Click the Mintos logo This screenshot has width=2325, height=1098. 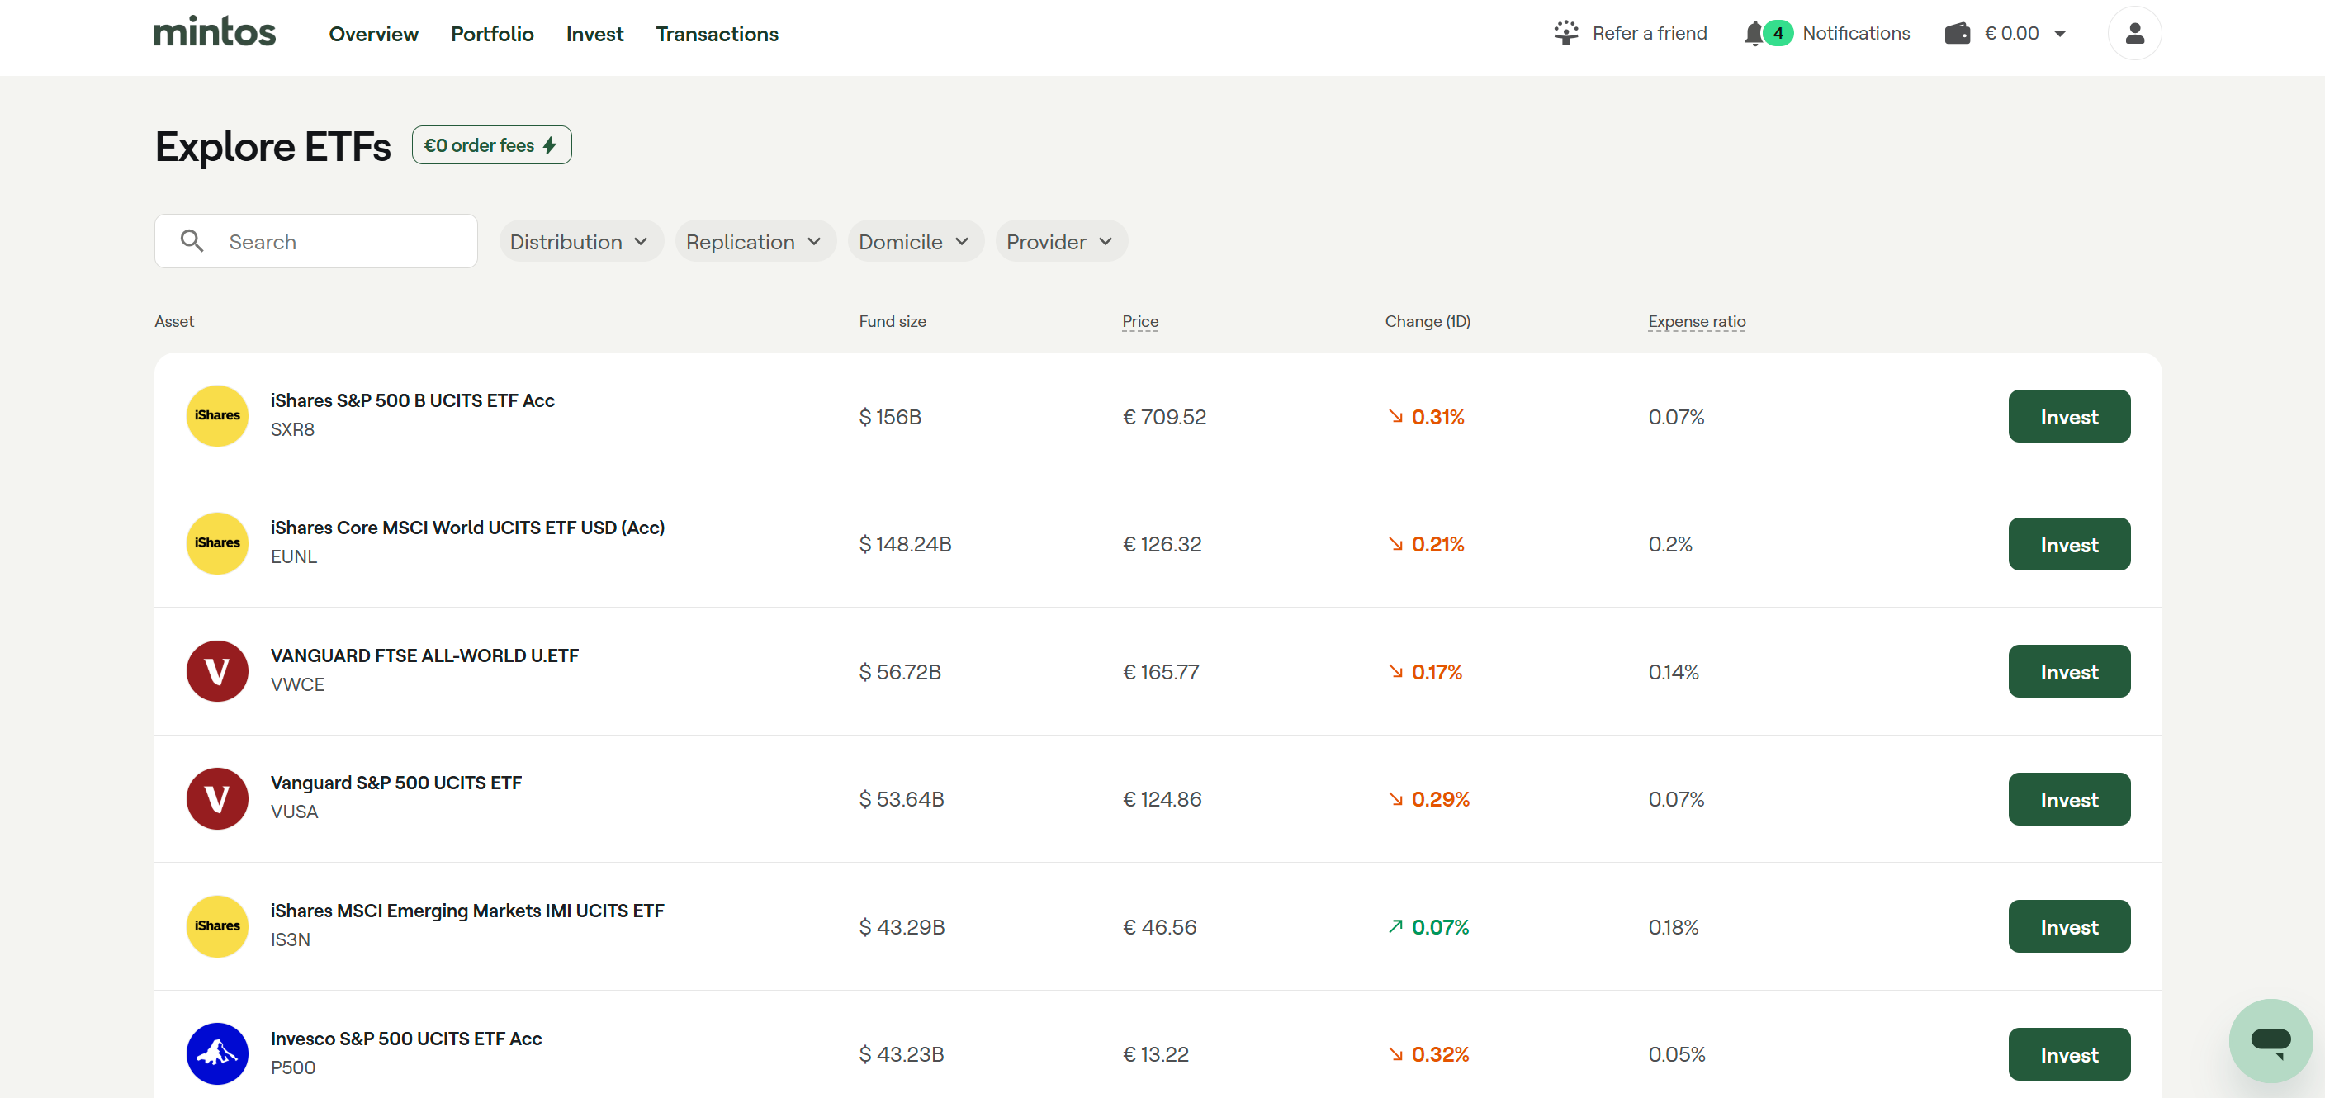(x=215, y=31)
